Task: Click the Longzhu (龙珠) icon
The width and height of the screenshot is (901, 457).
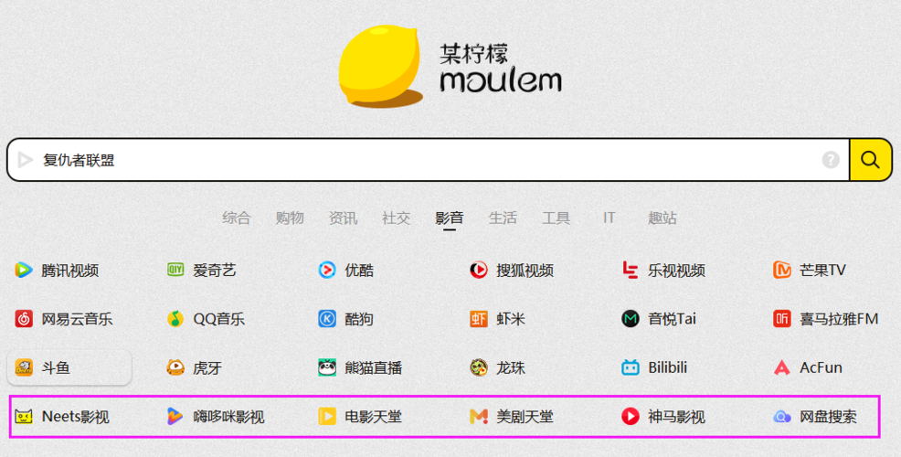Action: (479, 367)
